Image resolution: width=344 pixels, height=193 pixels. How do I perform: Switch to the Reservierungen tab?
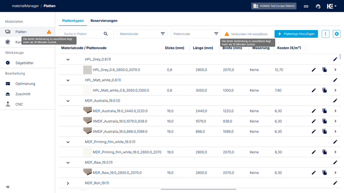tap(104, 21)
